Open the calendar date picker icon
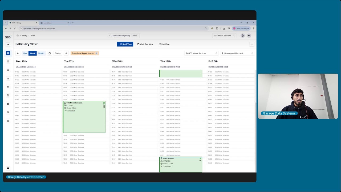 coord(50,53)
